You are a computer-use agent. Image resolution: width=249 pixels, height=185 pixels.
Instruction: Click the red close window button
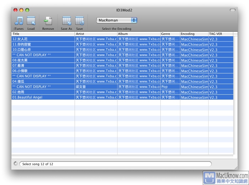coord(15,10)
